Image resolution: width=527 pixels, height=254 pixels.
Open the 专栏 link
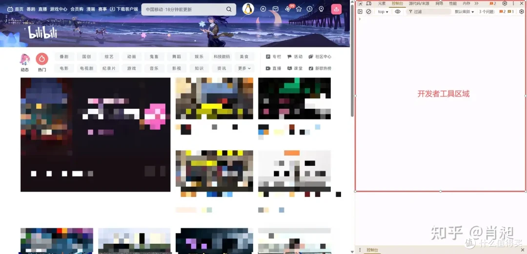pos(273,57)
